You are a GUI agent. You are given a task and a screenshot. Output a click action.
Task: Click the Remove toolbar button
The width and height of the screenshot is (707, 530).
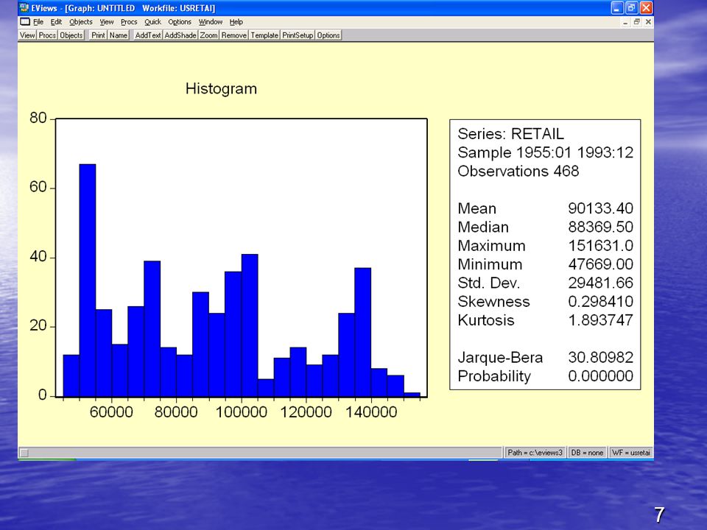point(234,35)
